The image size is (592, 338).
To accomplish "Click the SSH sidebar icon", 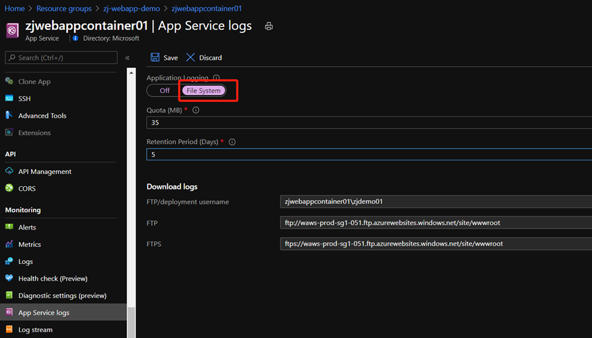I will [x=9, y=98].
